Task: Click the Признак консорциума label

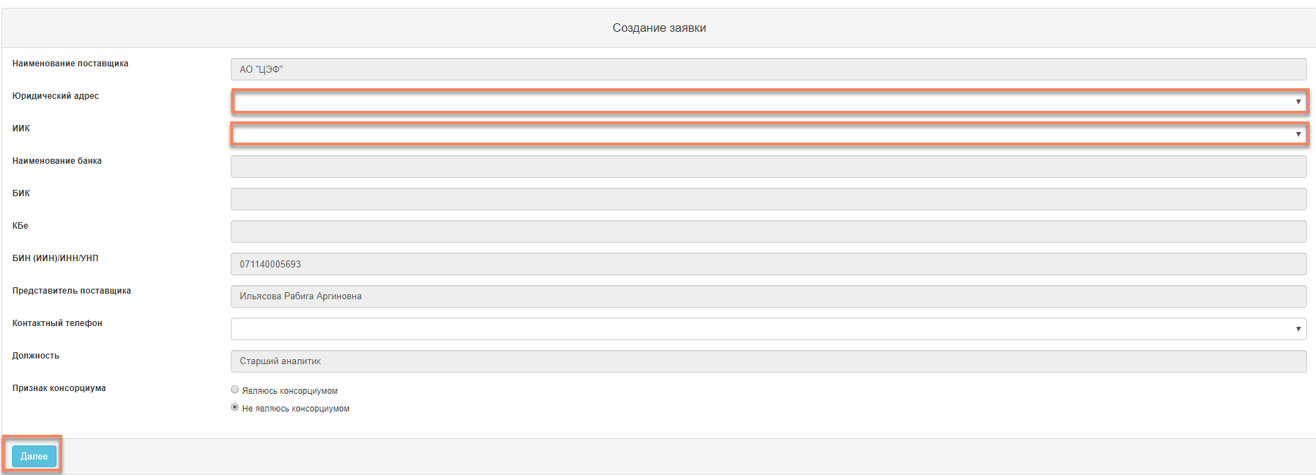Action: click(x=59, y=388)
